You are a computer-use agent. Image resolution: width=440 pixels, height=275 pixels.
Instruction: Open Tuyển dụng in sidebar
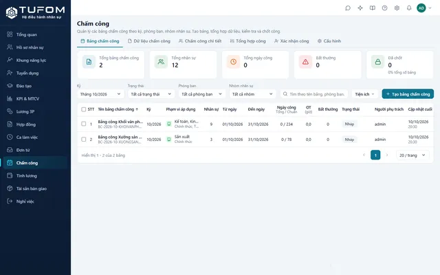(x=35, y=73)
